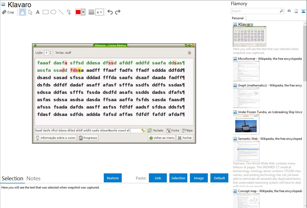Redo the last edit
The height and width of the screenshot is (208, 307).
click(x=118, y=12)
